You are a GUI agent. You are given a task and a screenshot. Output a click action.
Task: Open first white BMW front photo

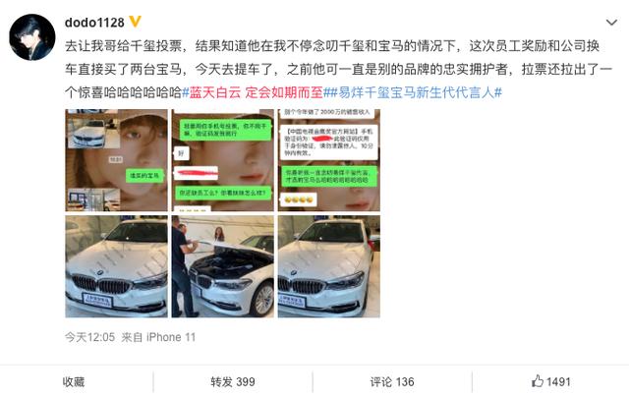[x=116, y=266]
